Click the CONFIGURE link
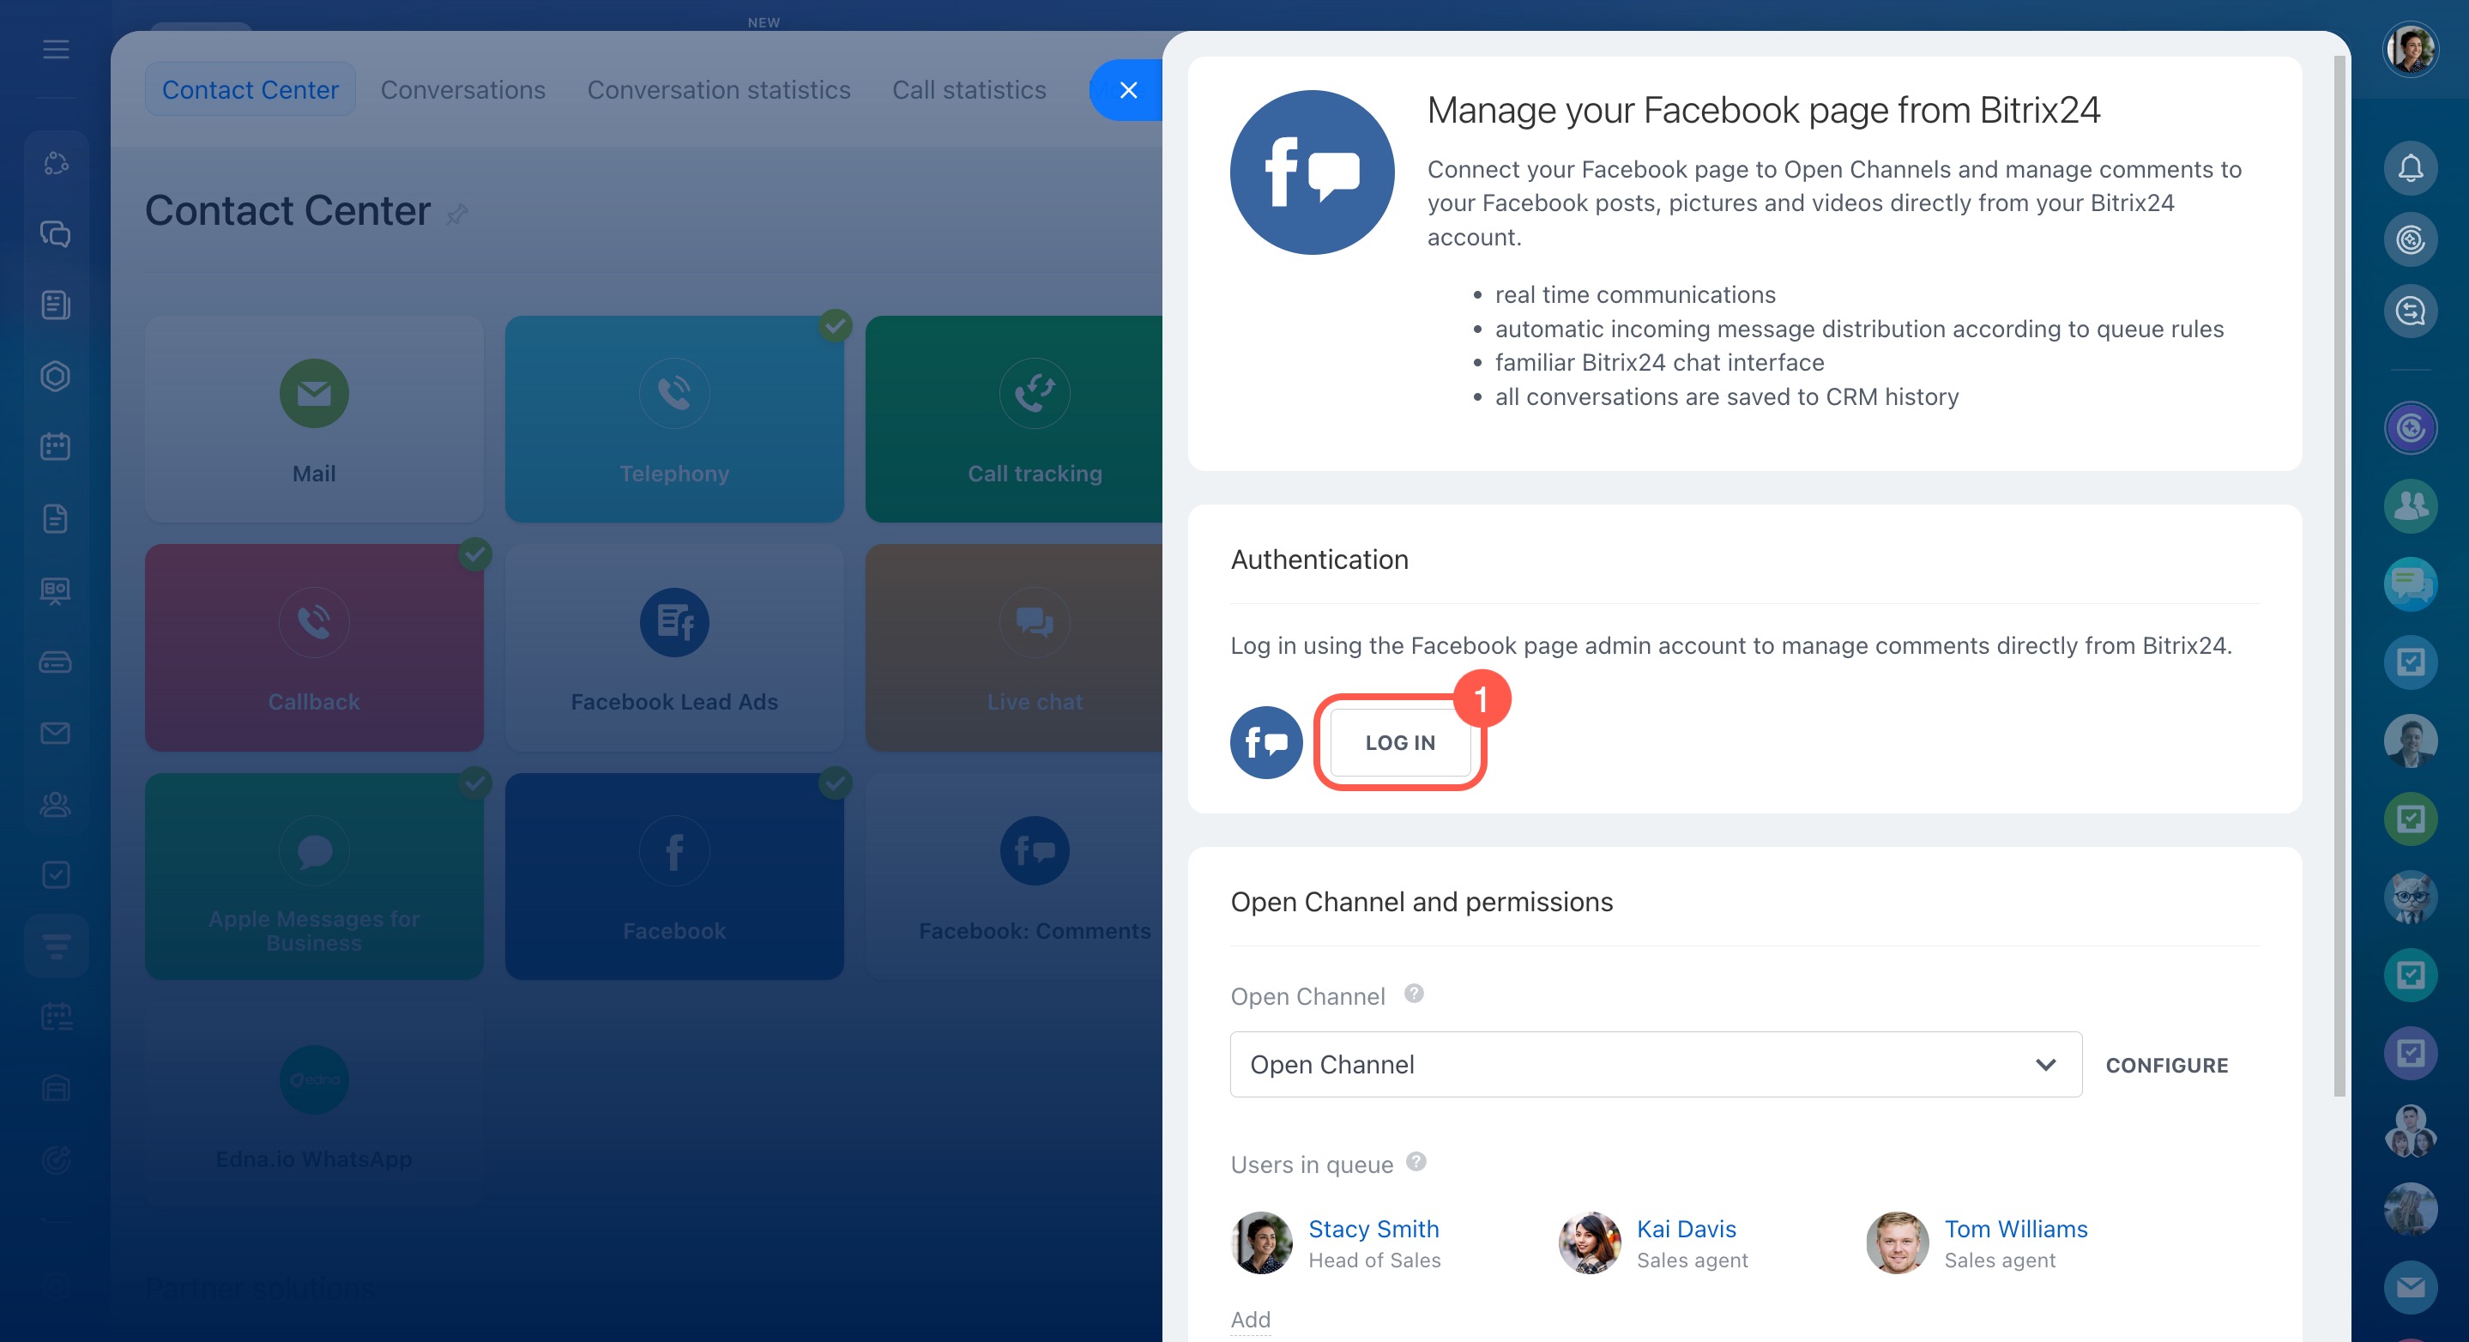The width and height of the screenshot is (2469, 1342). [x=2166, y=1065]
